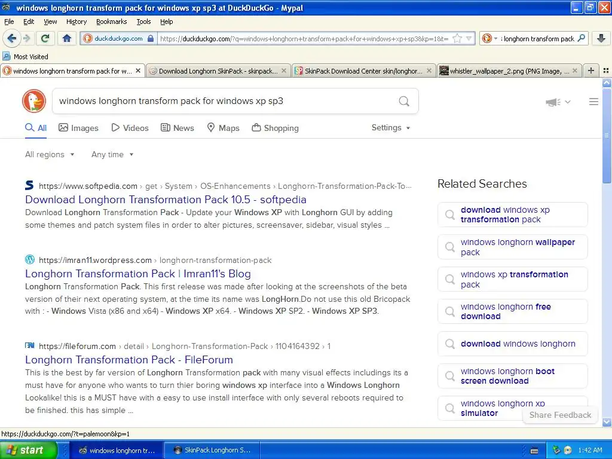This screenshot has height=459, width=612.
Task: Open the File menu
Action: (x=9, y=22)
